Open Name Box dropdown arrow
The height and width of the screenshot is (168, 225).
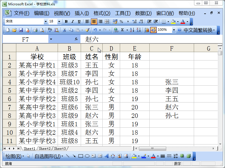click(51, 39)
